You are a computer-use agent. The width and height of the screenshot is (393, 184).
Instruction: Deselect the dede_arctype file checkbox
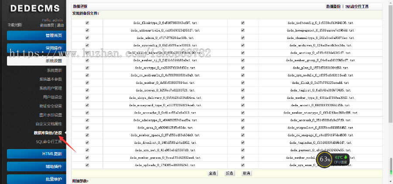coord(87,68)
